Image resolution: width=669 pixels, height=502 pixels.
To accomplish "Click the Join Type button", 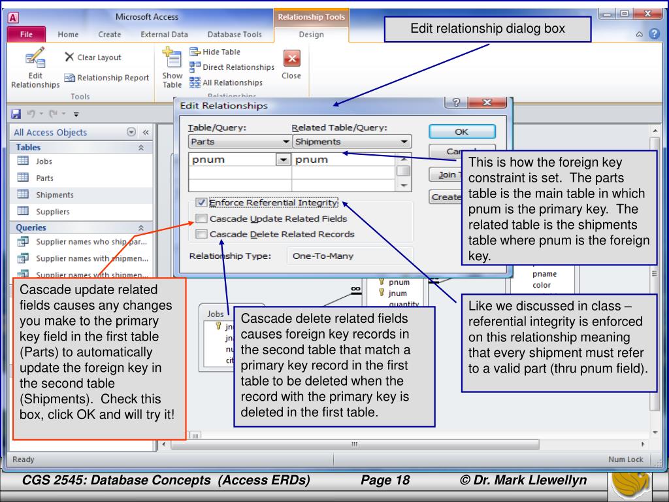I will tap(446, 175).
